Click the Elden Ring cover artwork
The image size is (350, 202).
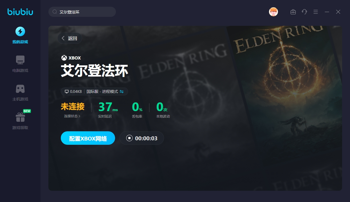pyautogui.click(x=284, y=108)
